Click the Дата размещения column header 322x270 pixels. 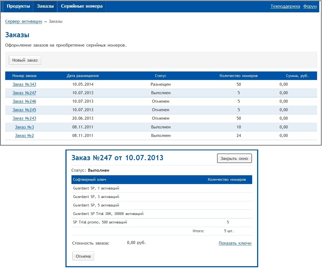[x=83, y=76]
